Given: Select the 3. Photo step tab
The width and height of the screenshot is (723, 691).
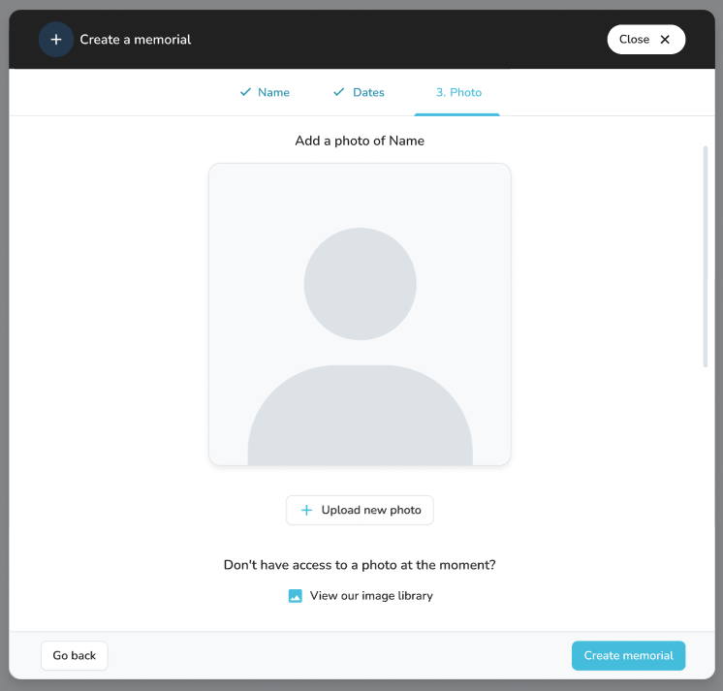Looking at the screenshot, I should 456,92.
